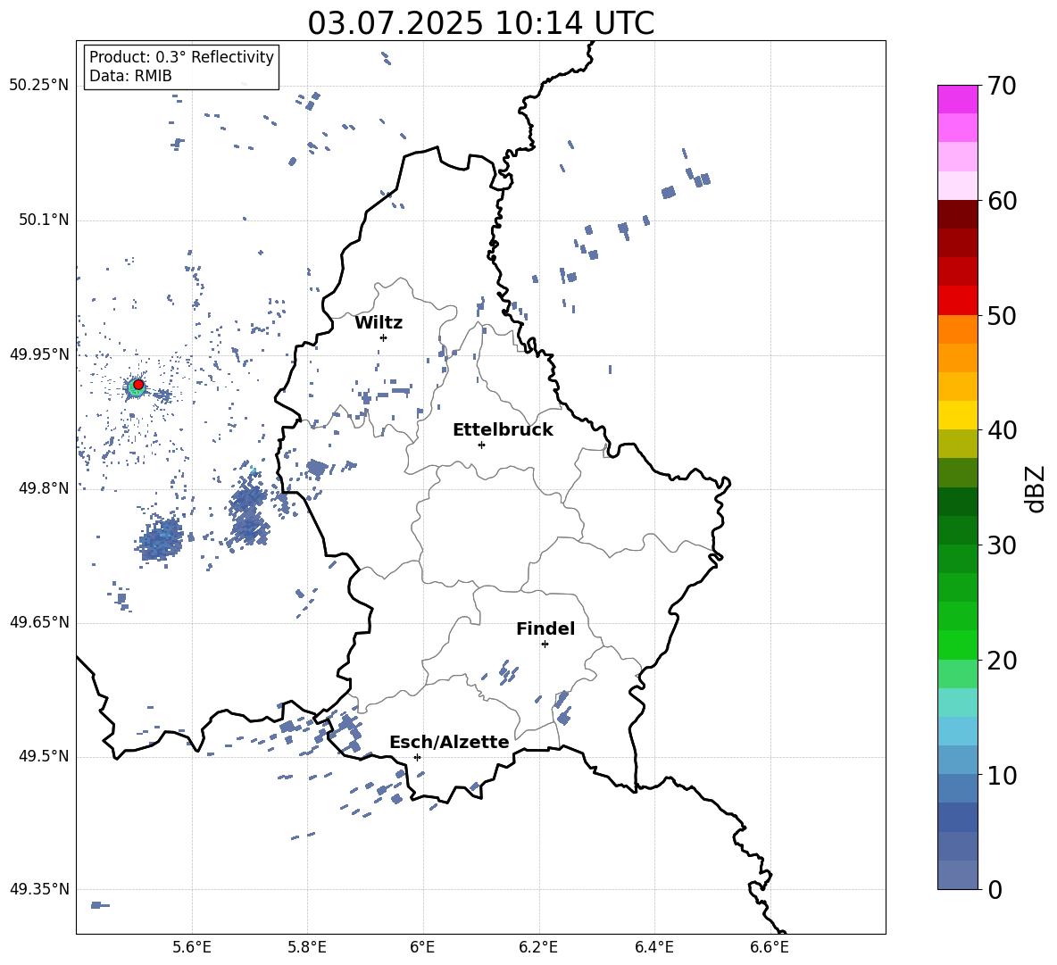Click the 49.95°N latitude label

coord(39,354)
